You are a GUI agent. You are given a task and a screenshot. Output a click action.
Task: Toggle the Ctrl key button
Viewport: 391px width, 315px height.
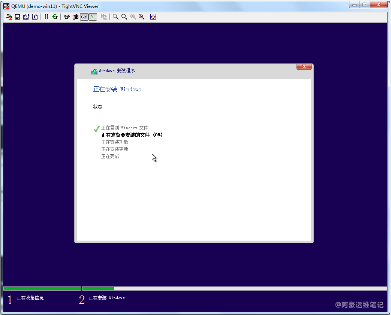[x=84, y=17]
